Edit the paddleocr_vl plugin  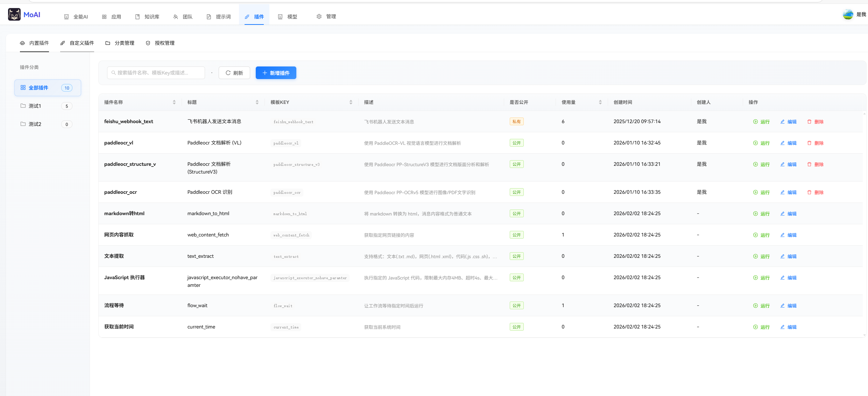[x=788, y=143]
